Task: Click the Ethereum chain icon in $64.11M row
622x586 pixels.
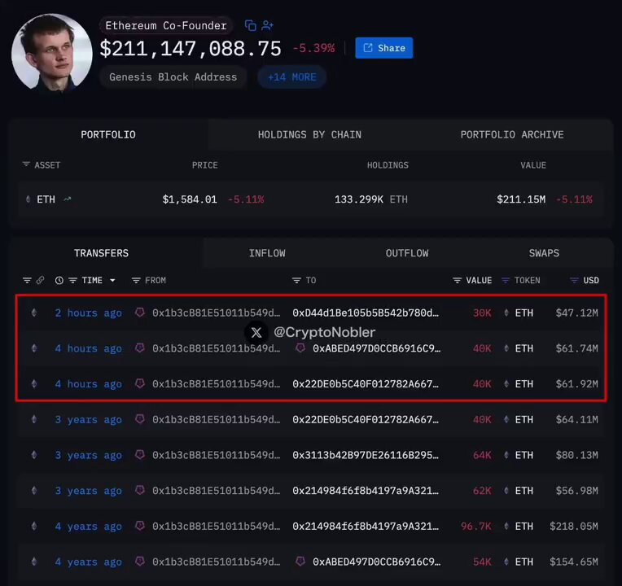Action: [x=34, y=419]
